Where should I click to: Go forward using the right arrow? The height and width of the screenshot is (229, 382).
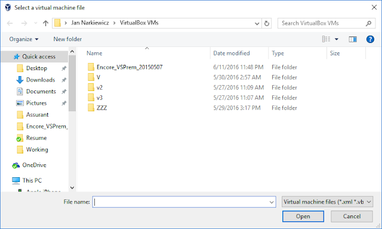pos(24,23)
